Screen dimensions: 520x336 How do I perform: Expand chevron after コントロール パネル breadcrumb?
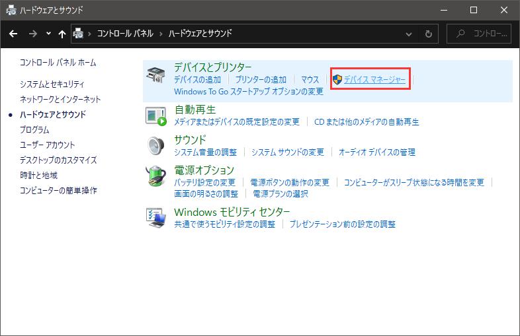pyautogui.click(x=161, y=34)
